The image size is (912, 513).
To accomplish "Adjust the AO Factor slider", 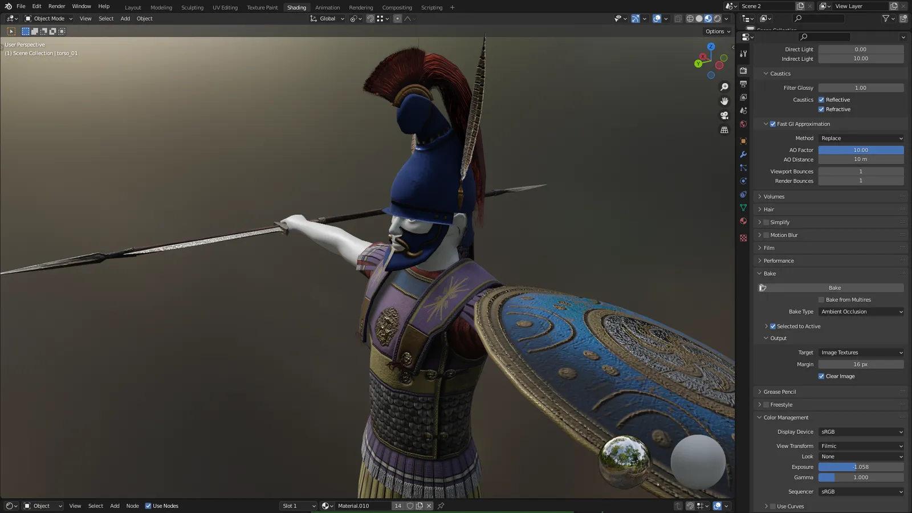I will tap(861, 150).
